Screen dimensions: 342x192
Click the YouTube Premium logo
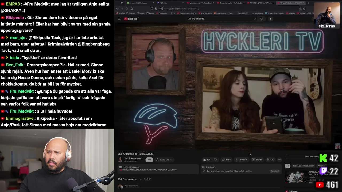(131, 19)
